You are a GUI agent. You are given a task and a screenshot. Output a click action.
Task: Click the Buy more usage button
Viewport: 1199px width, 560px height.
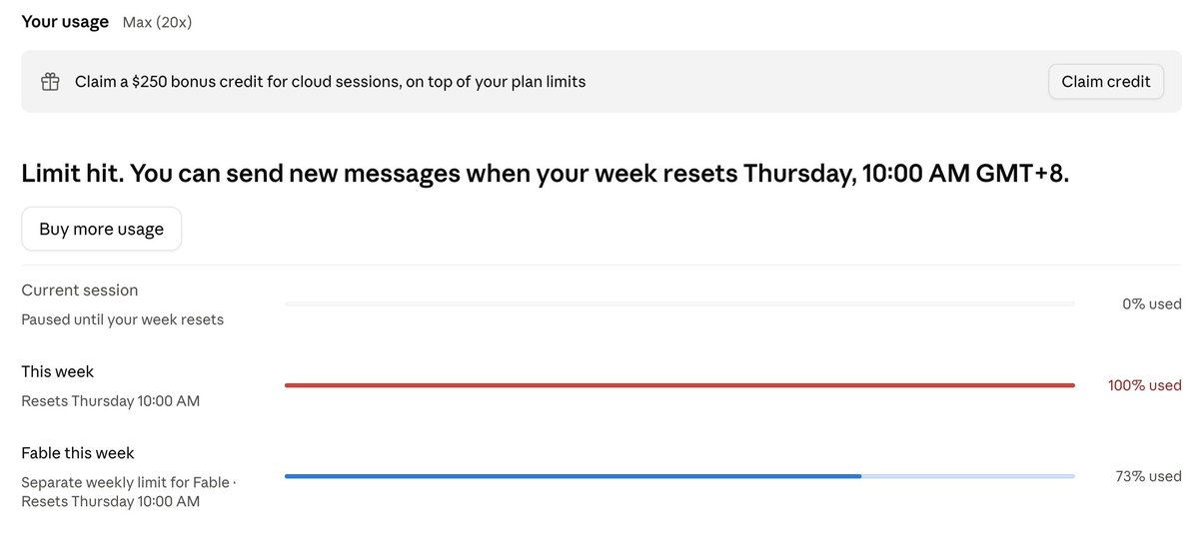tap(101, 229)
